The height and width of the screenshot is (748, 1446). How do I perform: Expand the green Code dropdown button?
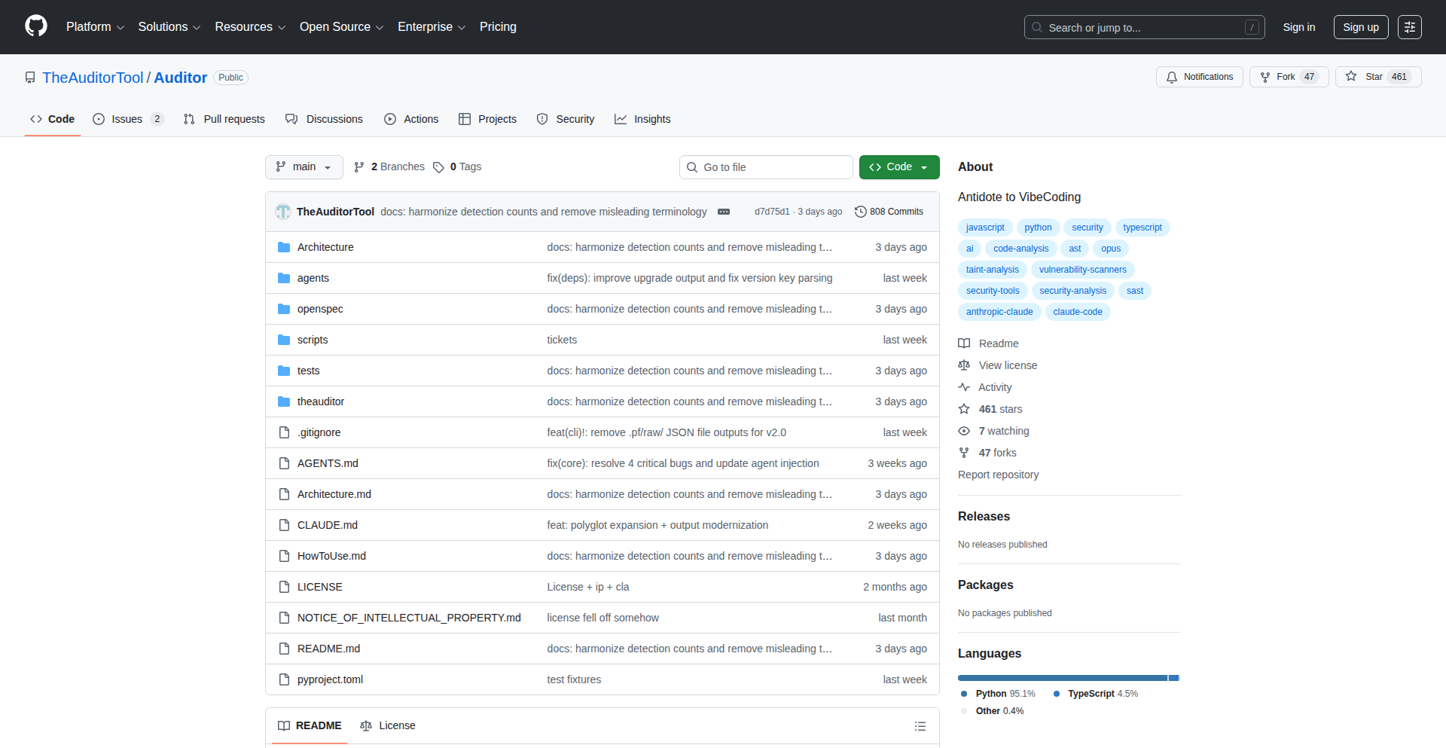tap(898, 167)
